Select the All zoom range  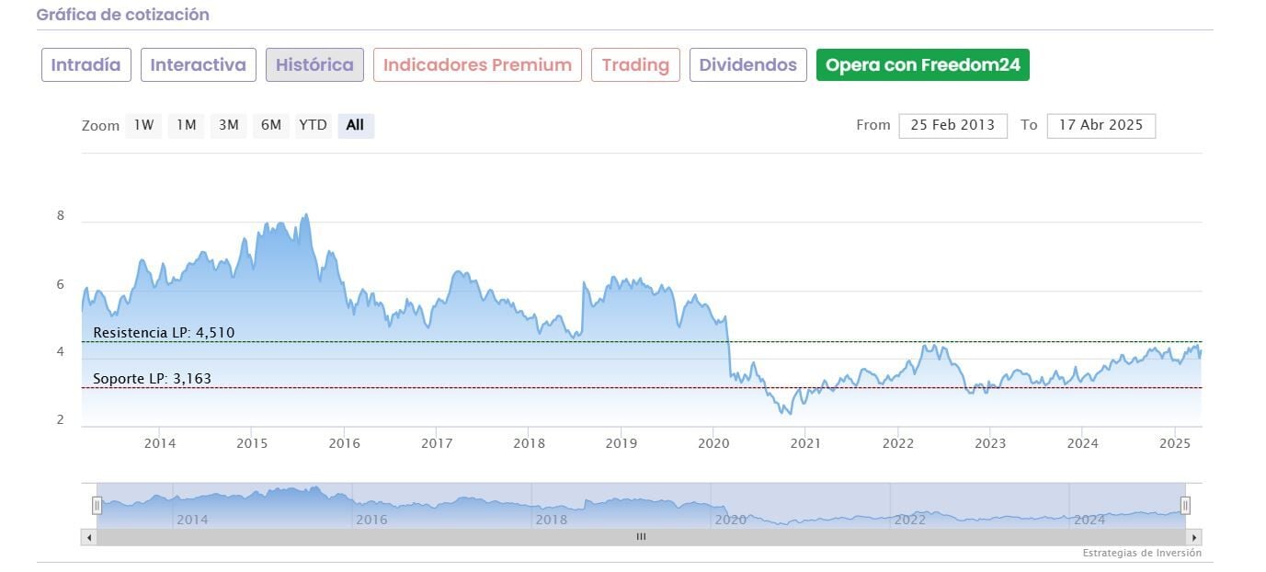click(x=355, y=125)
